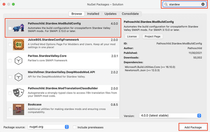Check the Juice805.StardewConfigFramework checkbox
The width and height of the screenshot is (210, 132).
click(x=10, y=44)
